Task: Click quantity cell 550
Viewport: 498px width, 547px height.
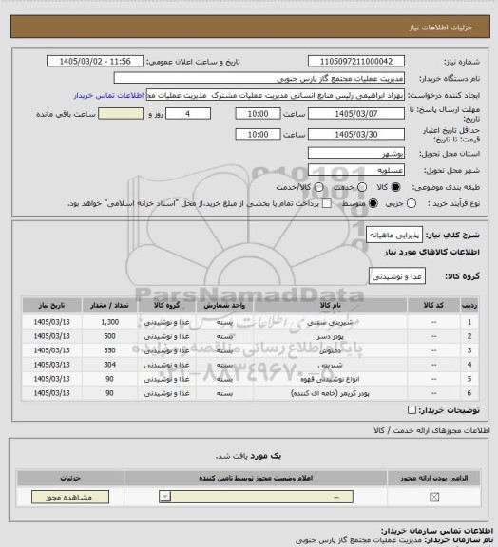Action: pyautogui.click(x=109, y=350)
